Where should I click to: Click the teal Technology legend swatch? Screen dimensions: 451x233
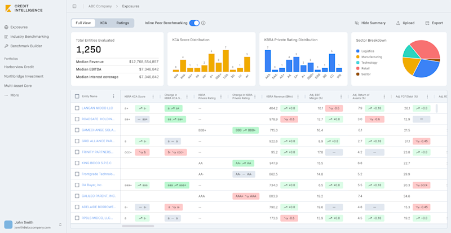(x=358, y=63)
